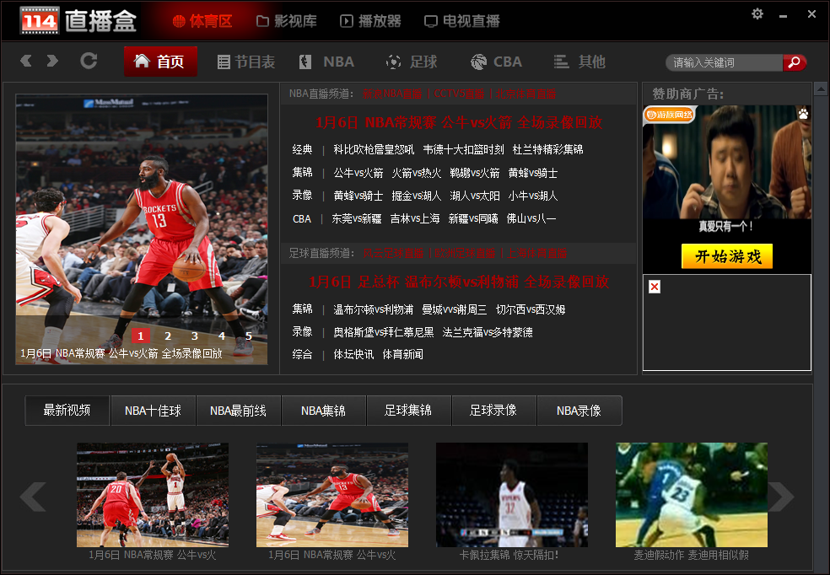Open 体育新闻 news link
The width and height of the screenshot is (830, 575).
[x=403, y=354]
